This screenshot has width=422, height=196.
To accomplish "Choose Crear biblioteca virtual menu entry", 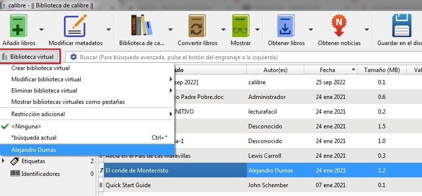I will click(40, 68).
